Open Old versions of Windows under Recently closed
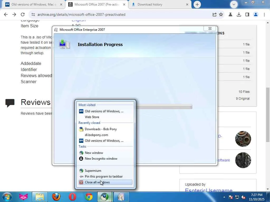 [105, 141]
